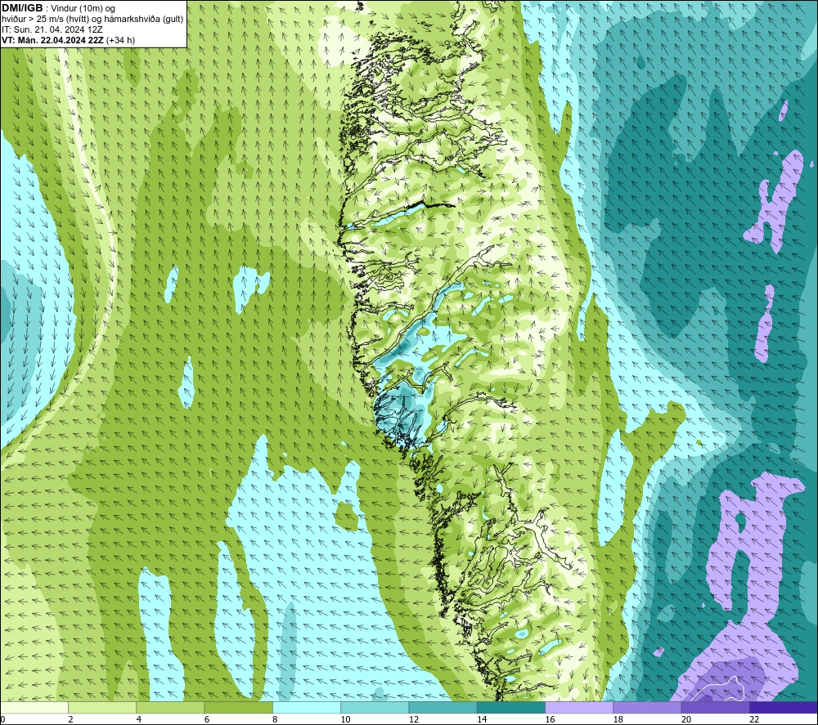Click the legend scale label '16'
818x725 pixels.
pos(550,719)
